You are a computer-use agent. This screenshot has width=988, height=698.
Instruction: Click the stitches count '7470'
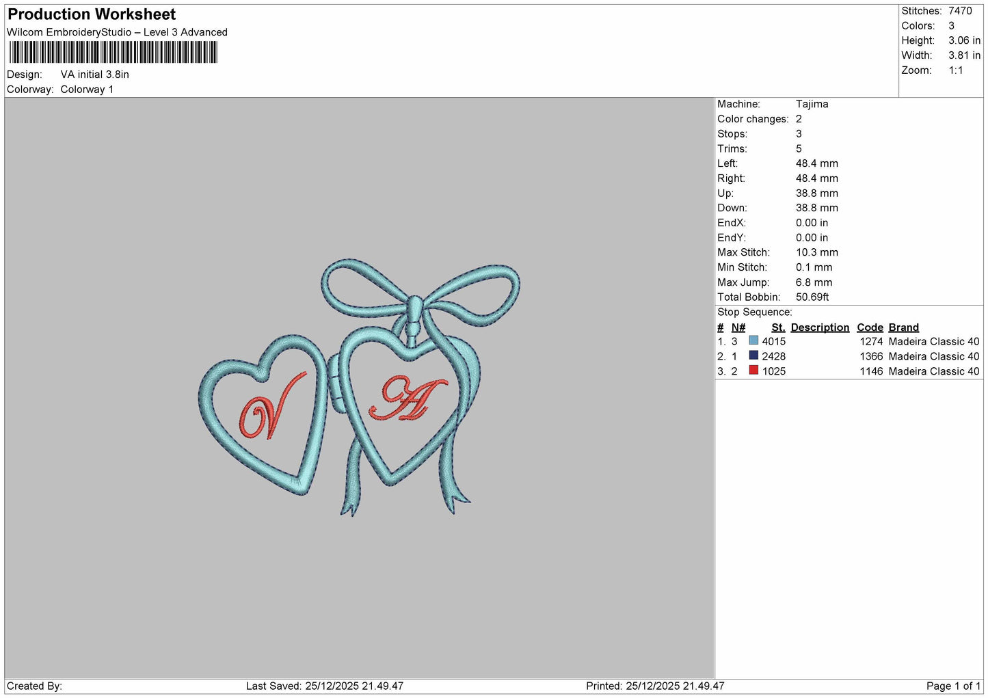click(x=960, y=11)
